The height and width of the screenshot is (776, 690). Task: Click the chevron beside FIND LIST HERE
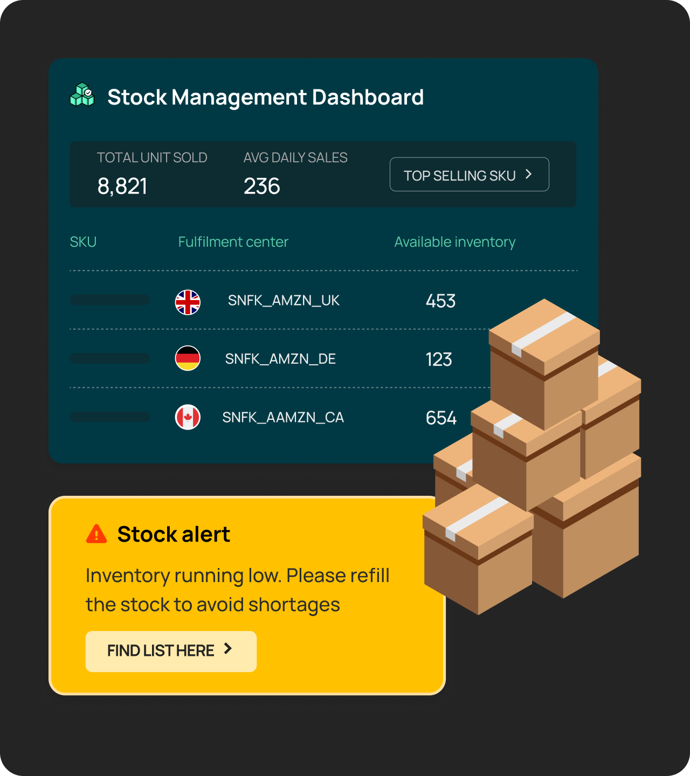click(227, 649)
